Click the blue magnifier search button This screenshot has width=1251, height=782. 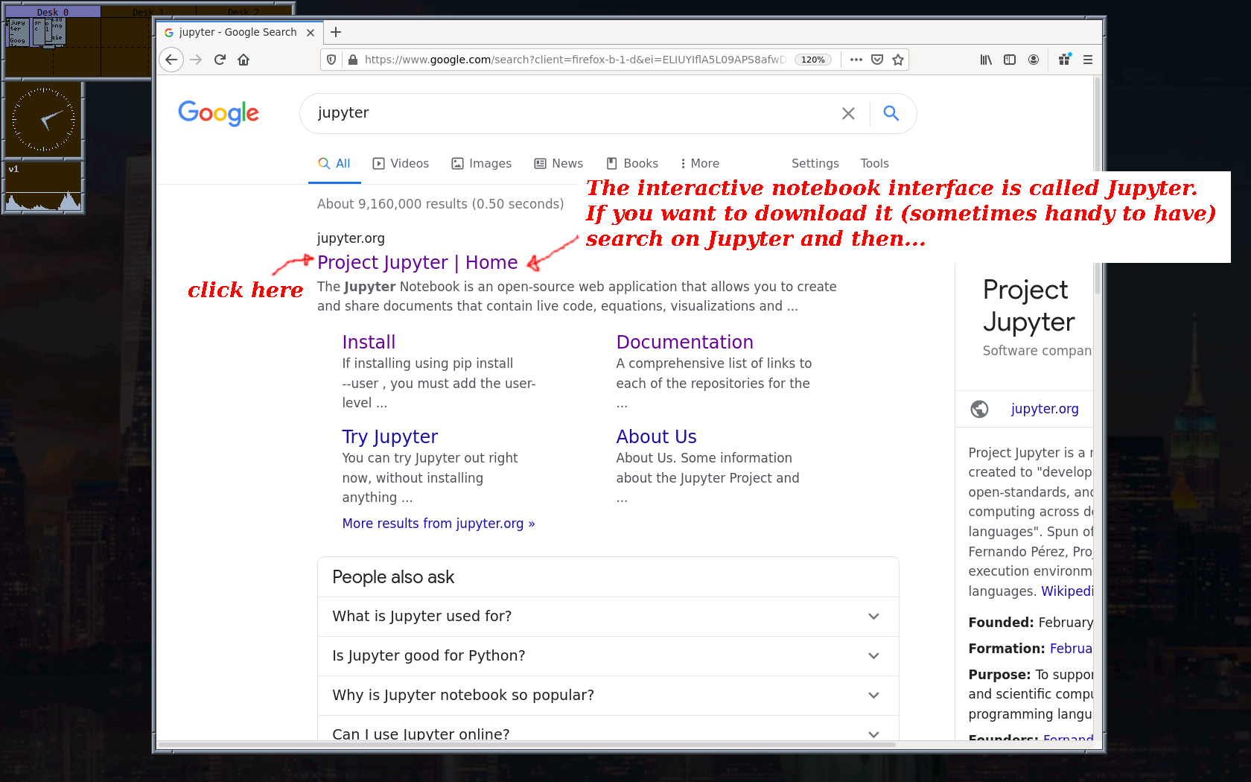click(x=891, y=113)
